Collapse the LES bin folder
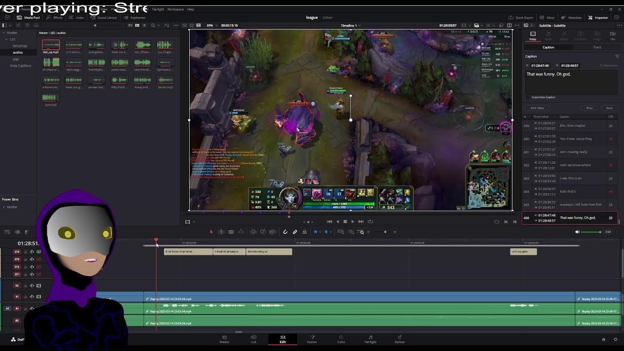 coord(7,39)
